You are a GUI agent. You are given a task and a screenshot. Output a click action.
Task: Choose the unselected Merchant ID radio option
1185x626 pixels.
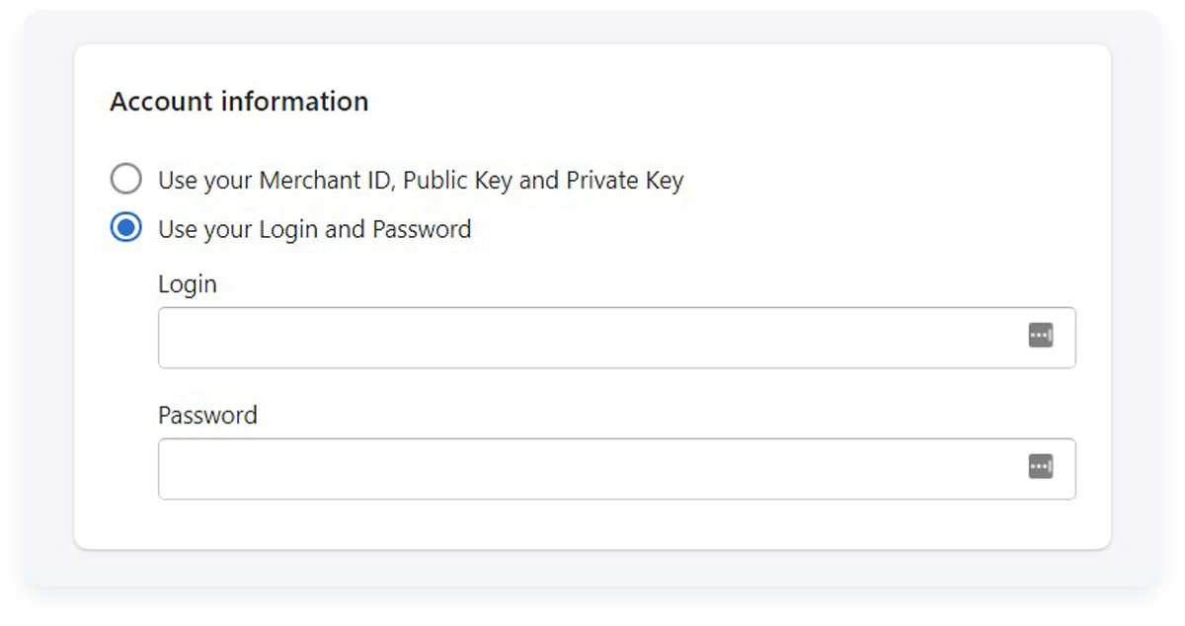pyautogui.click(x=125, y=180)
